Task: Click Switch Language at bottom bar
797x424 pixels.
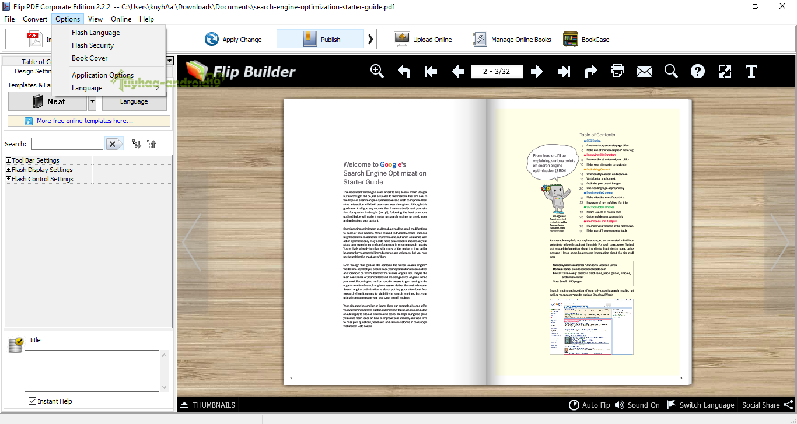Action: coord(700,405)
